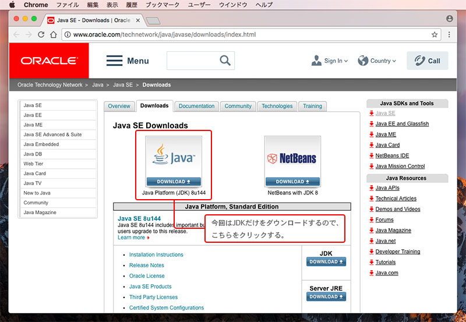Open the 履歴 menu
Screen dimensions: 466x322
[132, 5]
